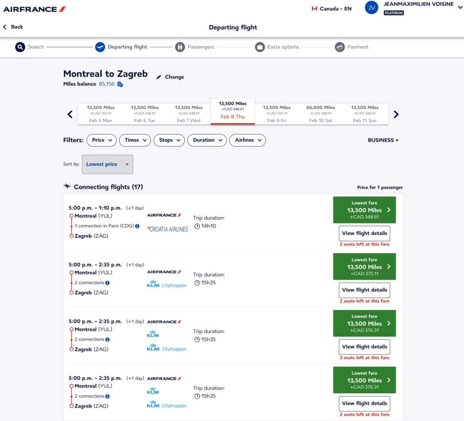Click the miles balance info icon
This screenshot has height=421, width=464.
pyautogui.click(x=120, y=84)
